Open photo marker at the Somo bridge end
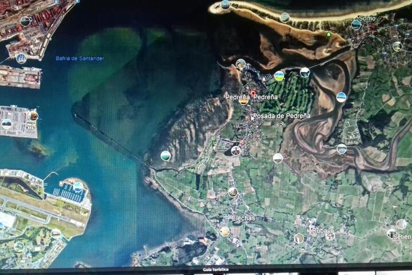The width and height of the screenshot is (412, 275). pyautogui.click(x=305, y=72)
